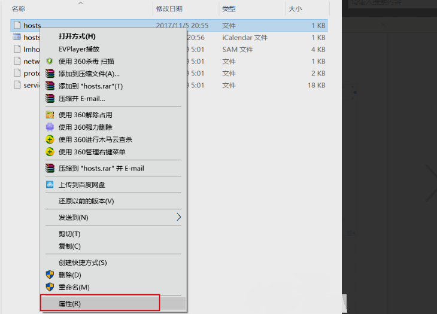Open the 发送到(N) menu entry
Screen dimensions: 437x314
click(x=113, y=217)
